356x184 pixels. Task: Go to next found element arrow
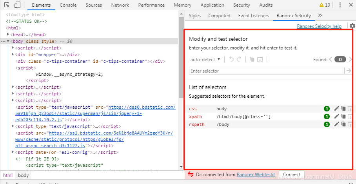point(351,60)
